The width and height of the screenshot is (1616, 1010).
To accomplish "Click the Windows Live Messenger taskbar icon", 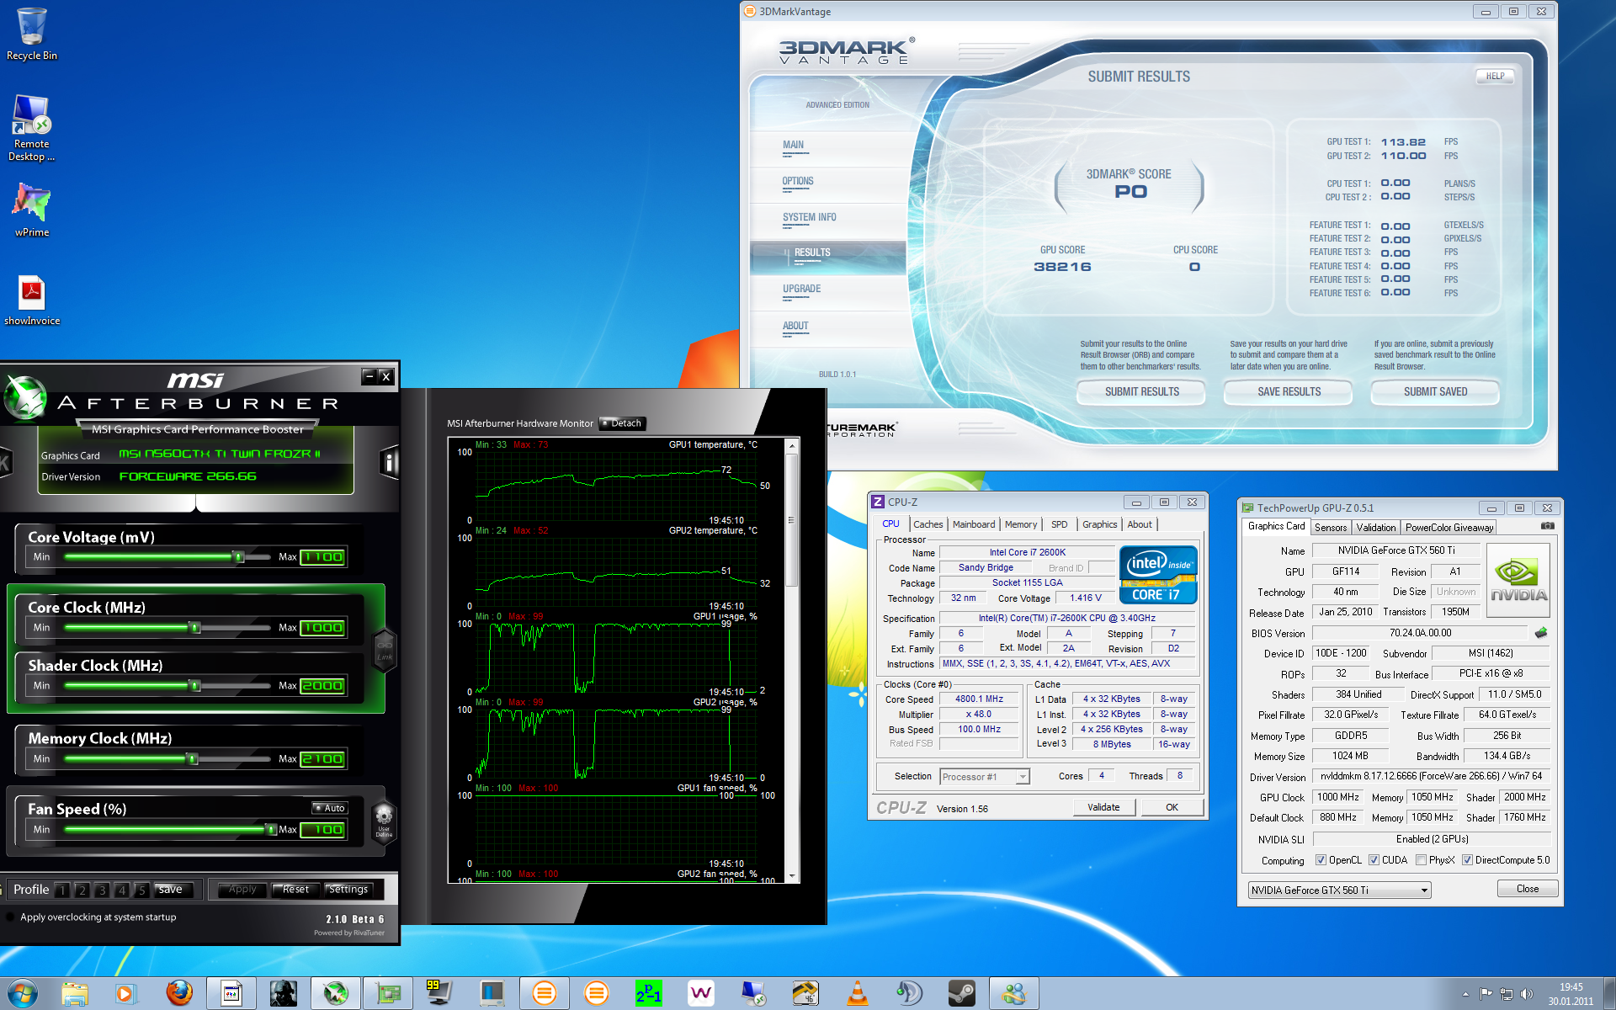I will pos(1014,993).
